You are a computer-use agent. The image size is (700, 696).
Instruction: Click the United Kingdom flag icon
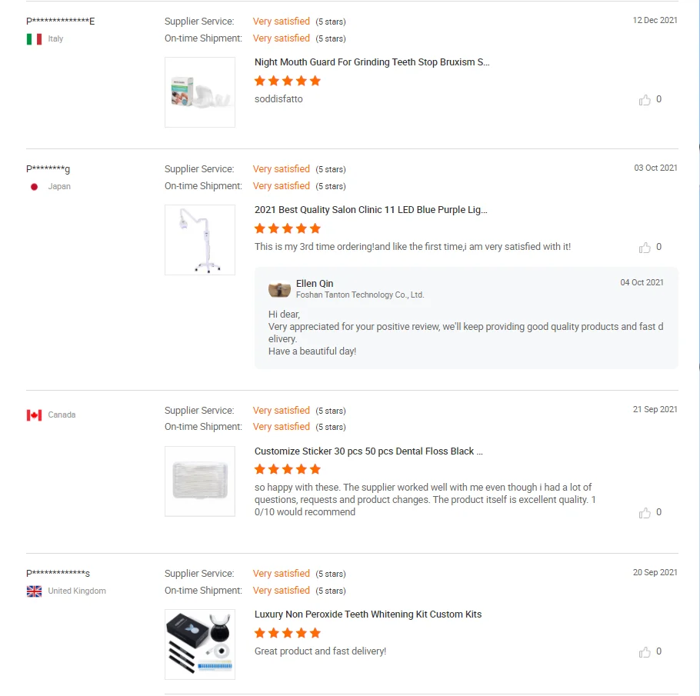point(34,591)
